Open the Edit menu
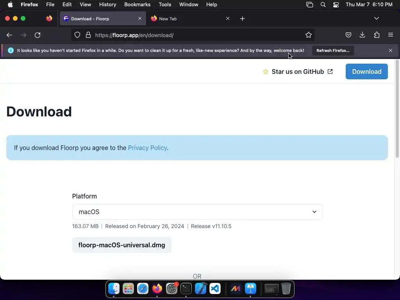This screenshot has height=300, width=400. [67, 4]
